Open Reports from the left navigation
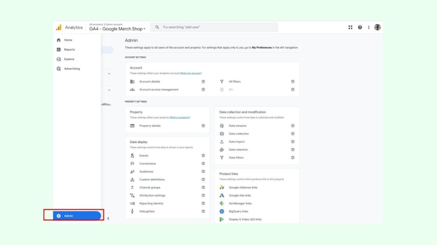Screen dimensions: 437x245 click(x=69, y=50)
